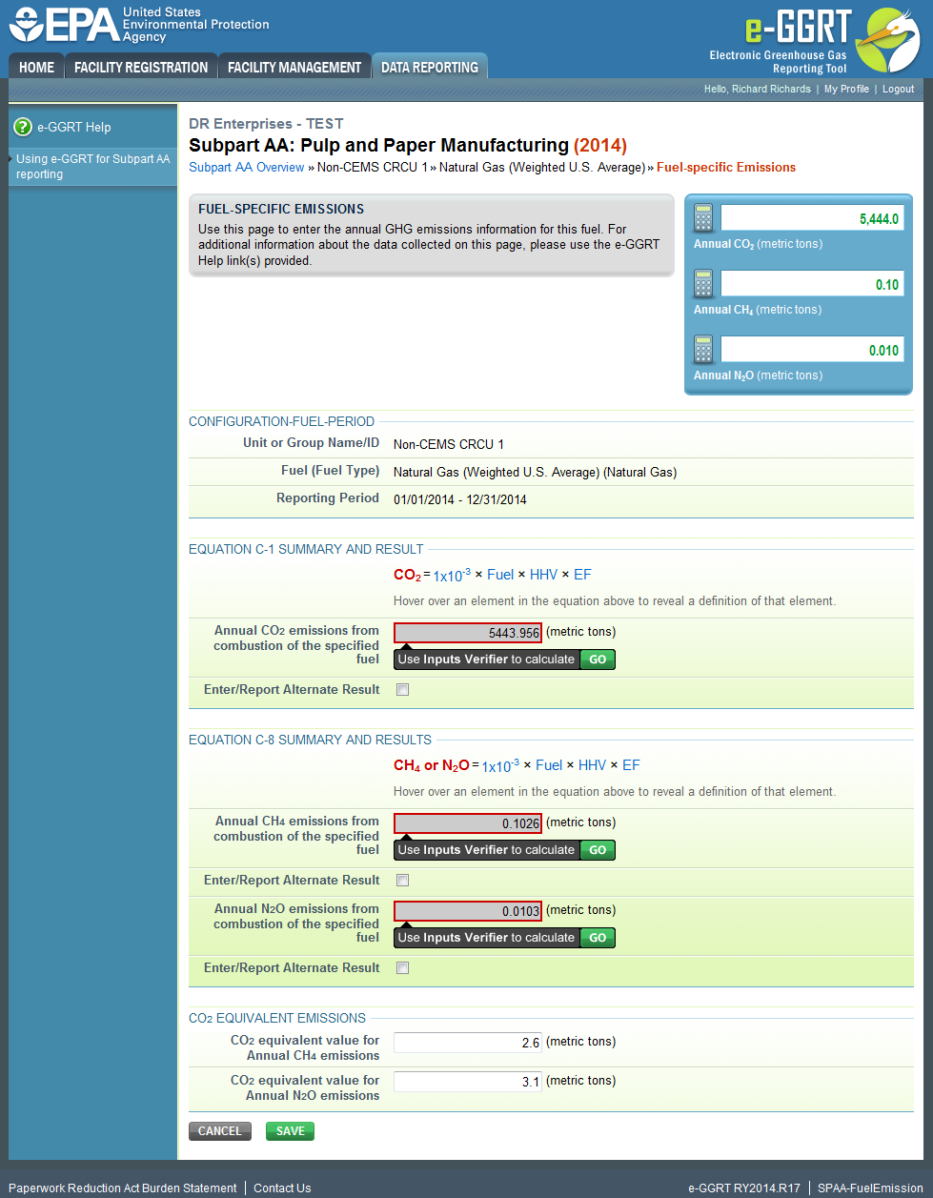
Task: Open the Subpart AA Overview breadcrumb link
Action: [246, 167]
